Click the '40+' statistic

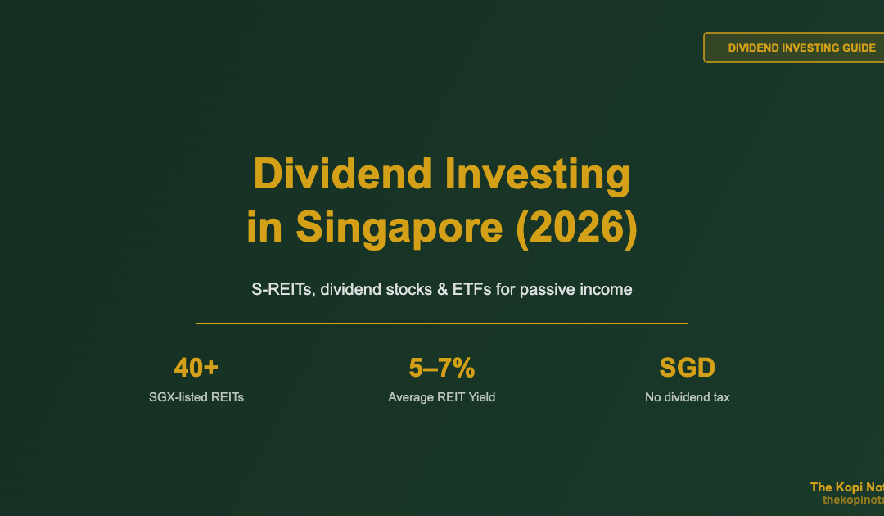coord(196,368)
